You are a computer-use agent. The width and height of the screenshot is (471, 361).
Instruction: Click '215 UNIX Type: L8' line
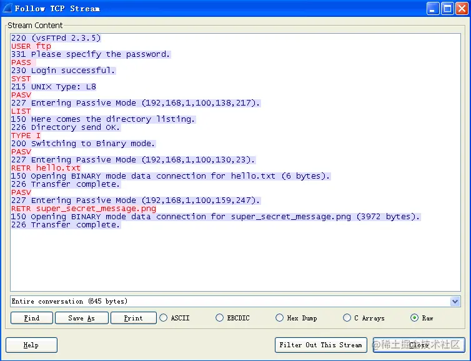(x=54, y=86)
